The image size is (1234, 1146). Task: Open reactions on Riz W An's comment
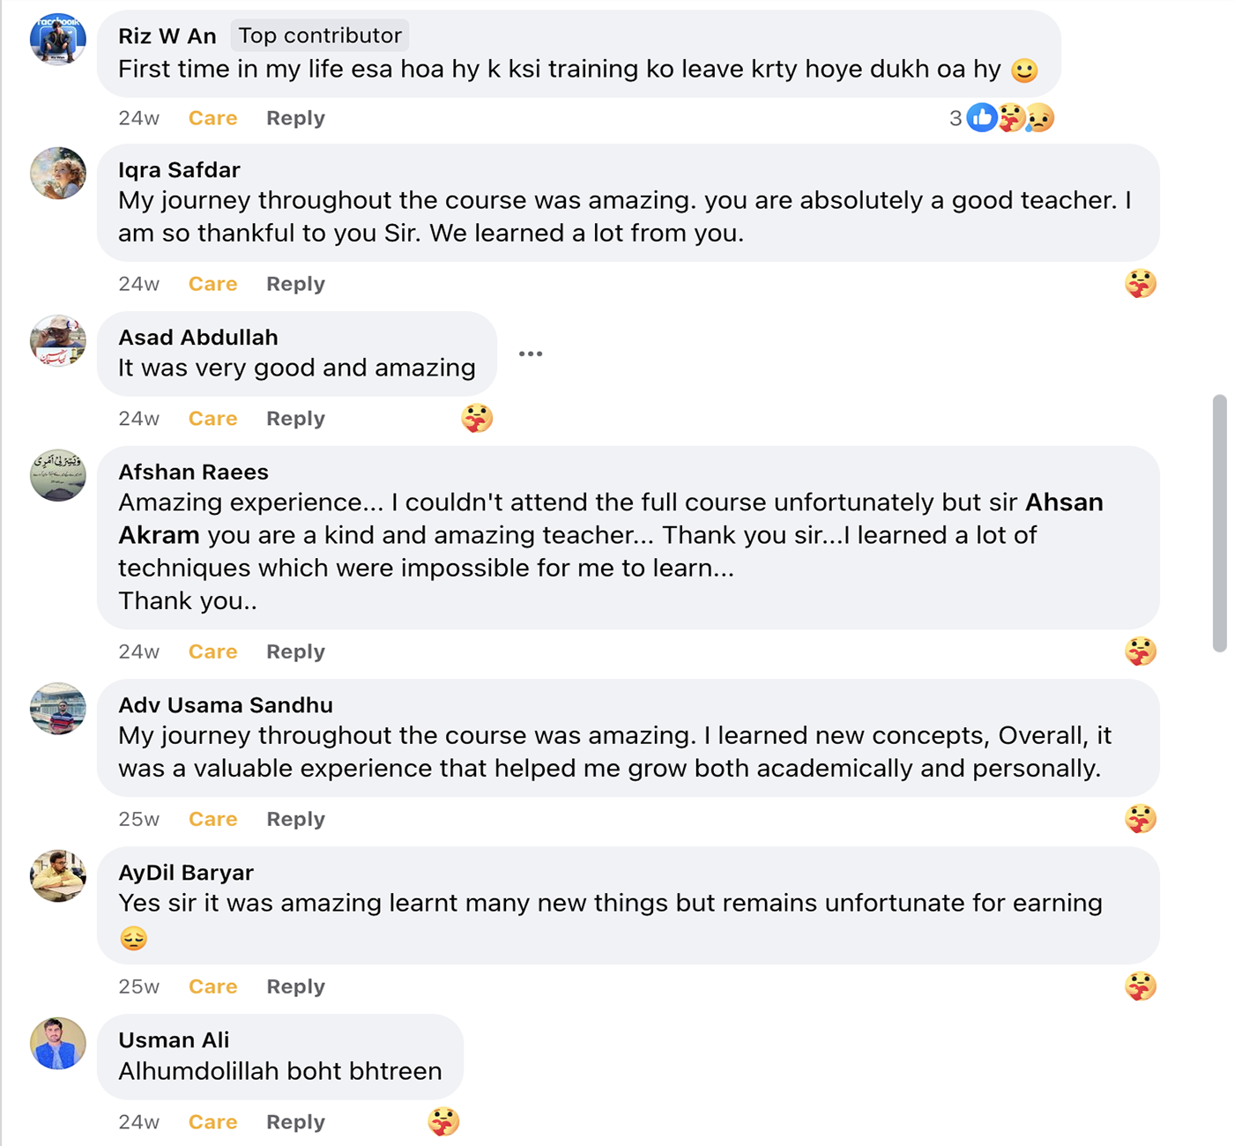[1009, 118]
